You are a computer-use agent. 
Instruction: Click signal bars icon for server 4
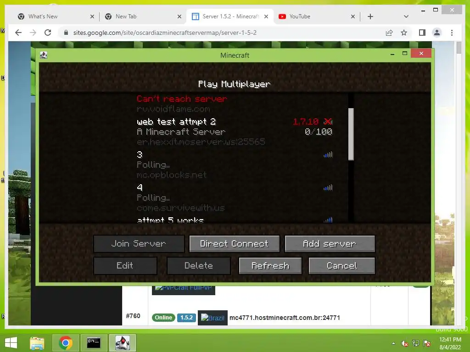tap(328, 187)
